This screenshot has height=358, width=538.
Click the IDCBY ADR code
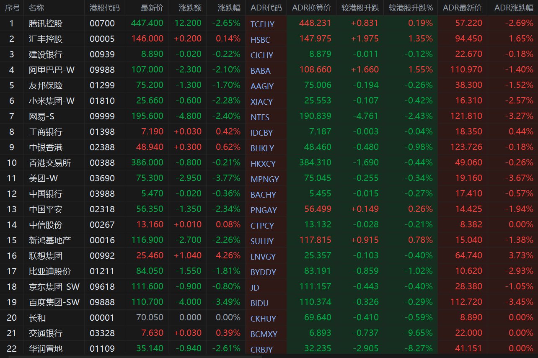[x=261, y=133]
